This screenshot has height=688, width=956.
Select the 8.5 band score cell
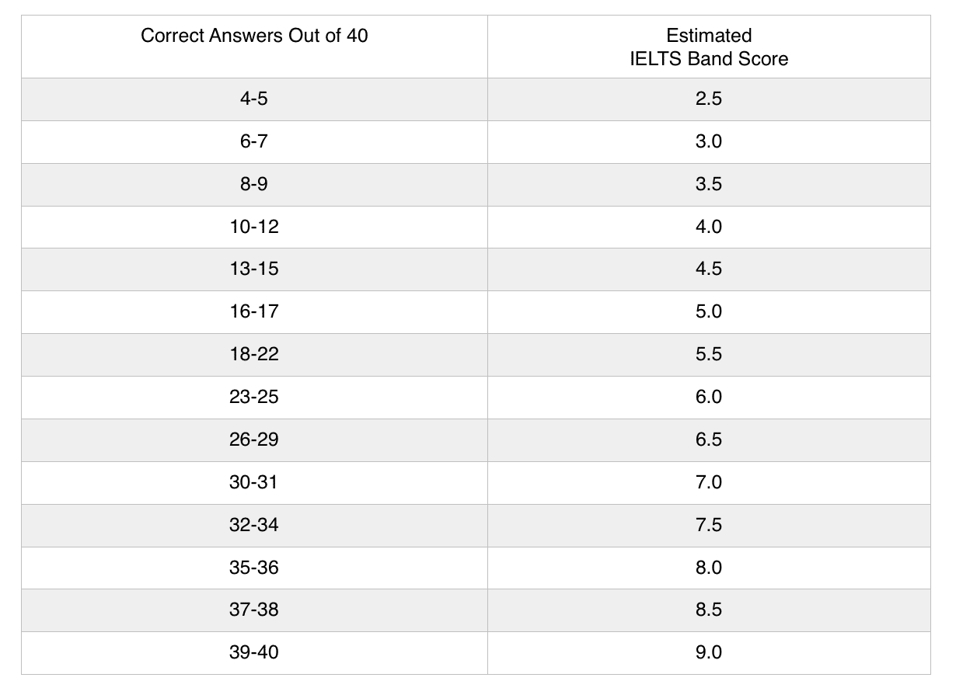709,610
